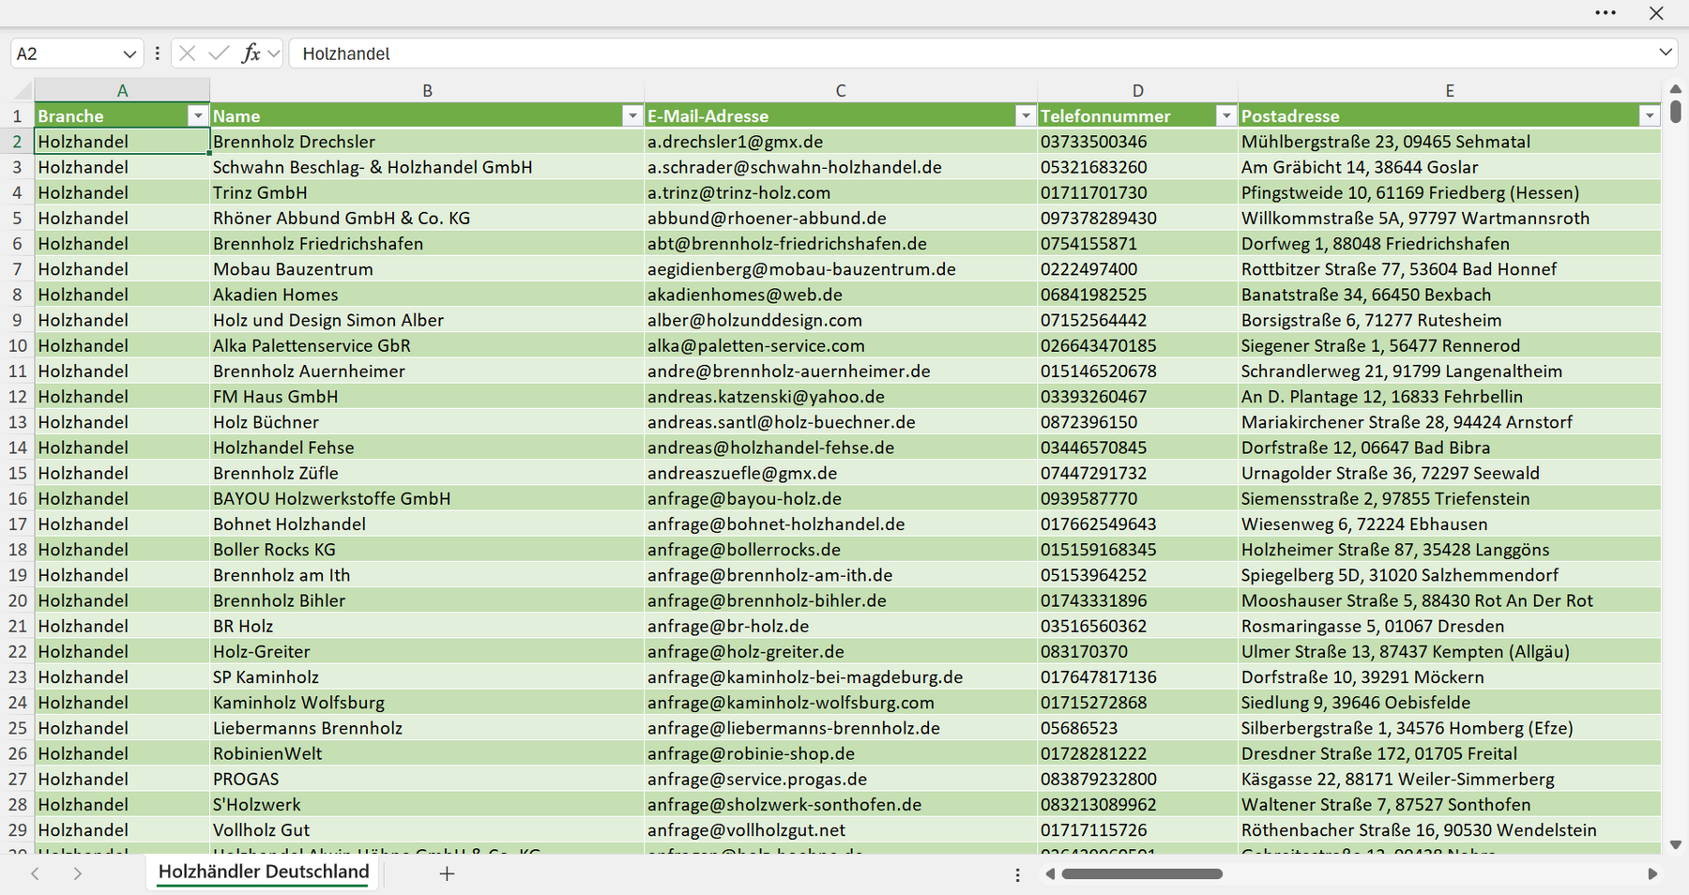Select column A header
This screenshot has height=895, width=1689.
[122, 90]
